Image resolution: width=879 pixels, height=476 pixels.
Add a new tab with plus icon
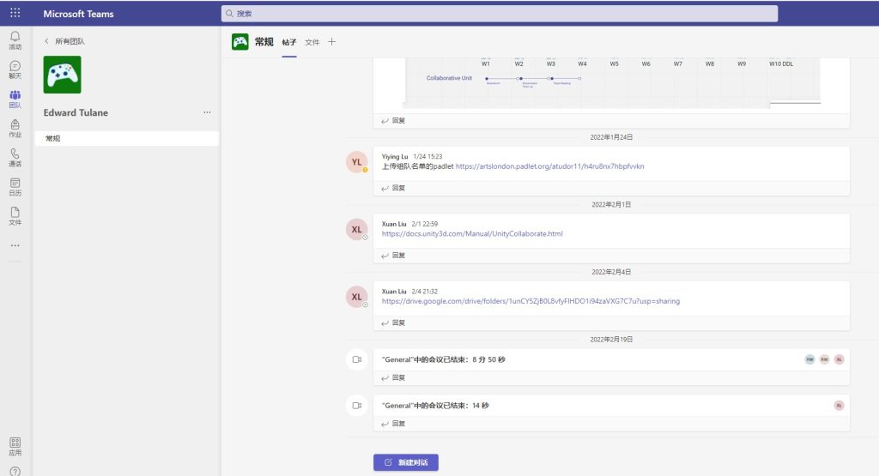click(332, 41)
